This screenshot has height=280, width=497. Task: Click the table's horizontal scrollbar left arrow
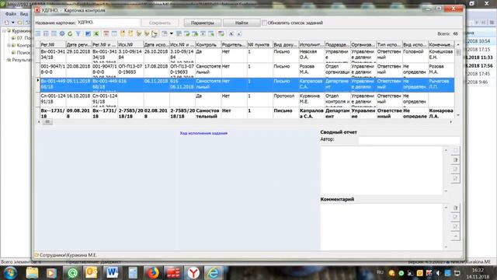[39, 122]
